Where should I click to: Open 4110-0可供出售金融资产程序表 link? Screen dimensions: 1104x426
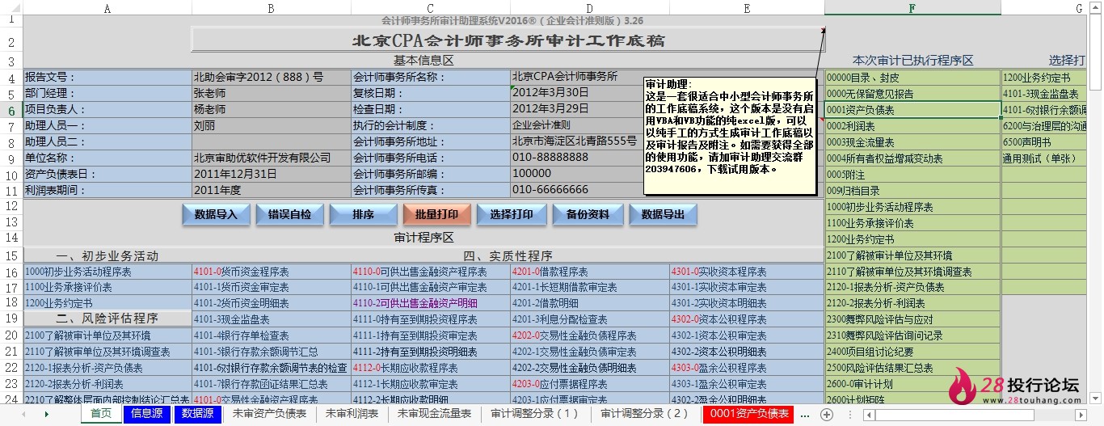[430, 272]
